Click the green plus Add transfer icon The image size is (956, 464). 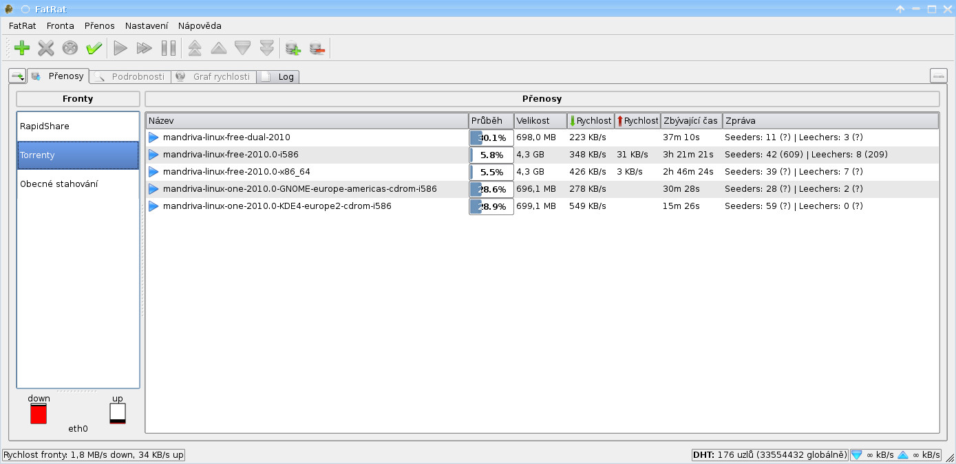pos(22,48)
